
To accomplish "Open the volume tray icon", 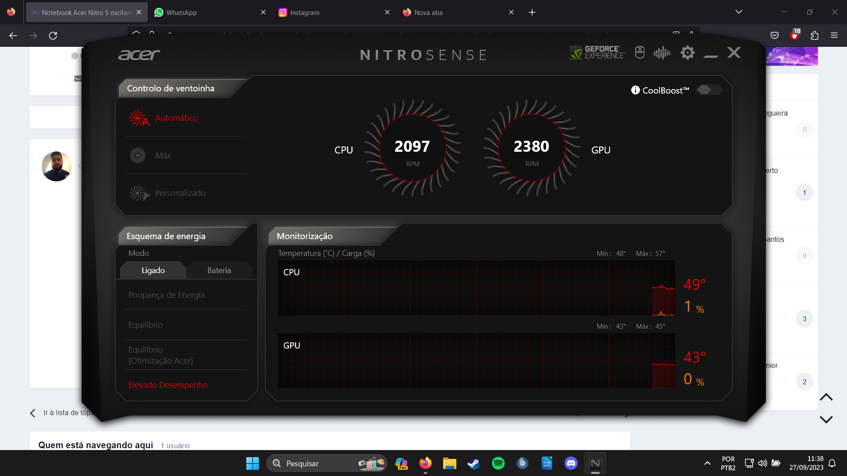I will [762, 463].
